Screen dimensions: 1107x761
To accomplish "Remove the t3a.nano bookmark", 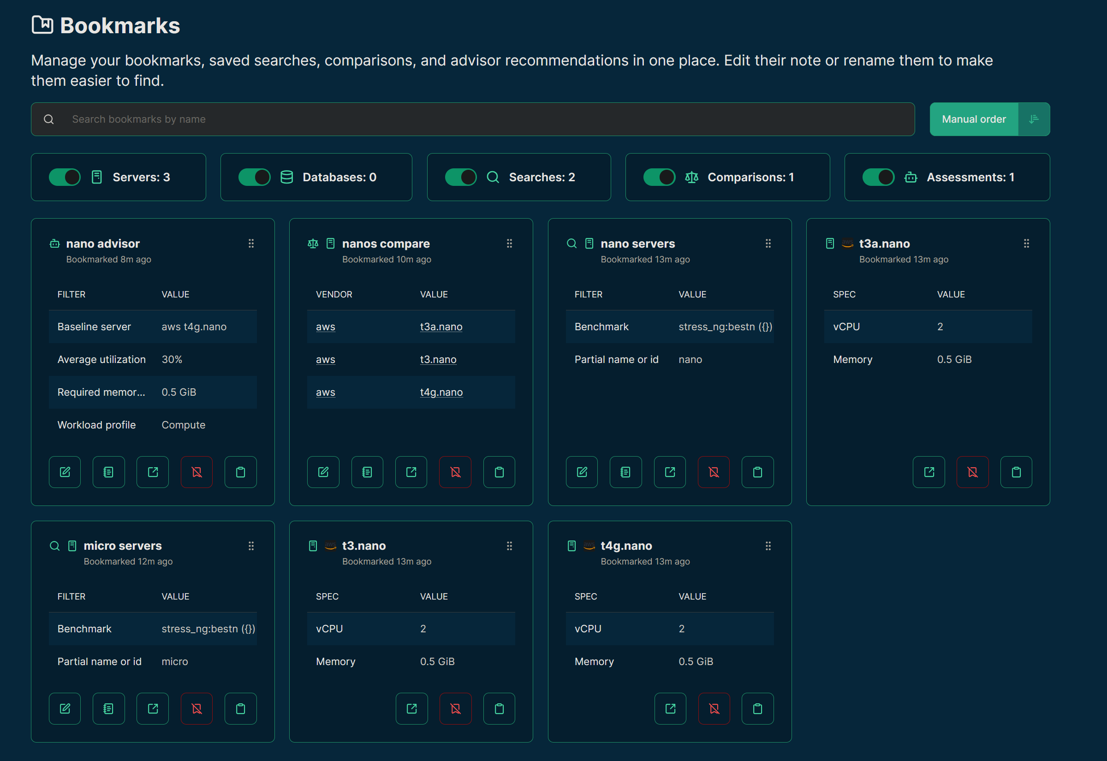I will [x=973, y=472].
